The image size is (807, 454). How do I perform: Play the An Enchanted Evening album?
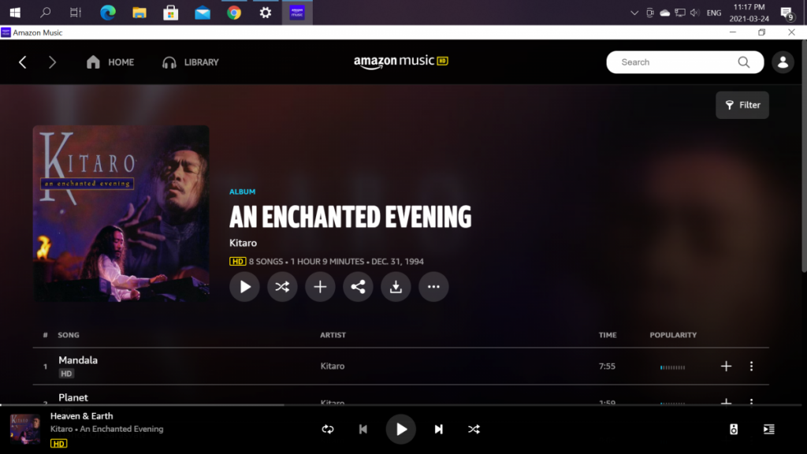click(x=244, y=287)
